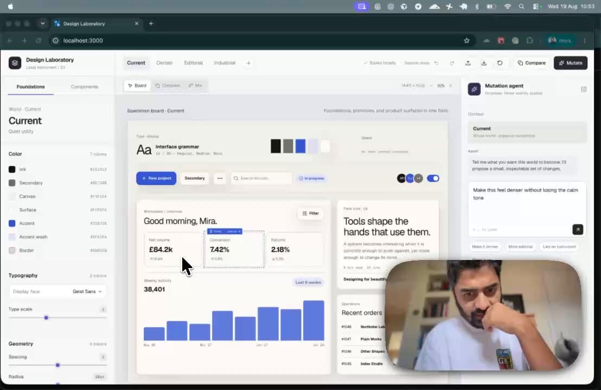601x390 pixels.
Task: Add a new world with plus icon
Action: point(248,63)
